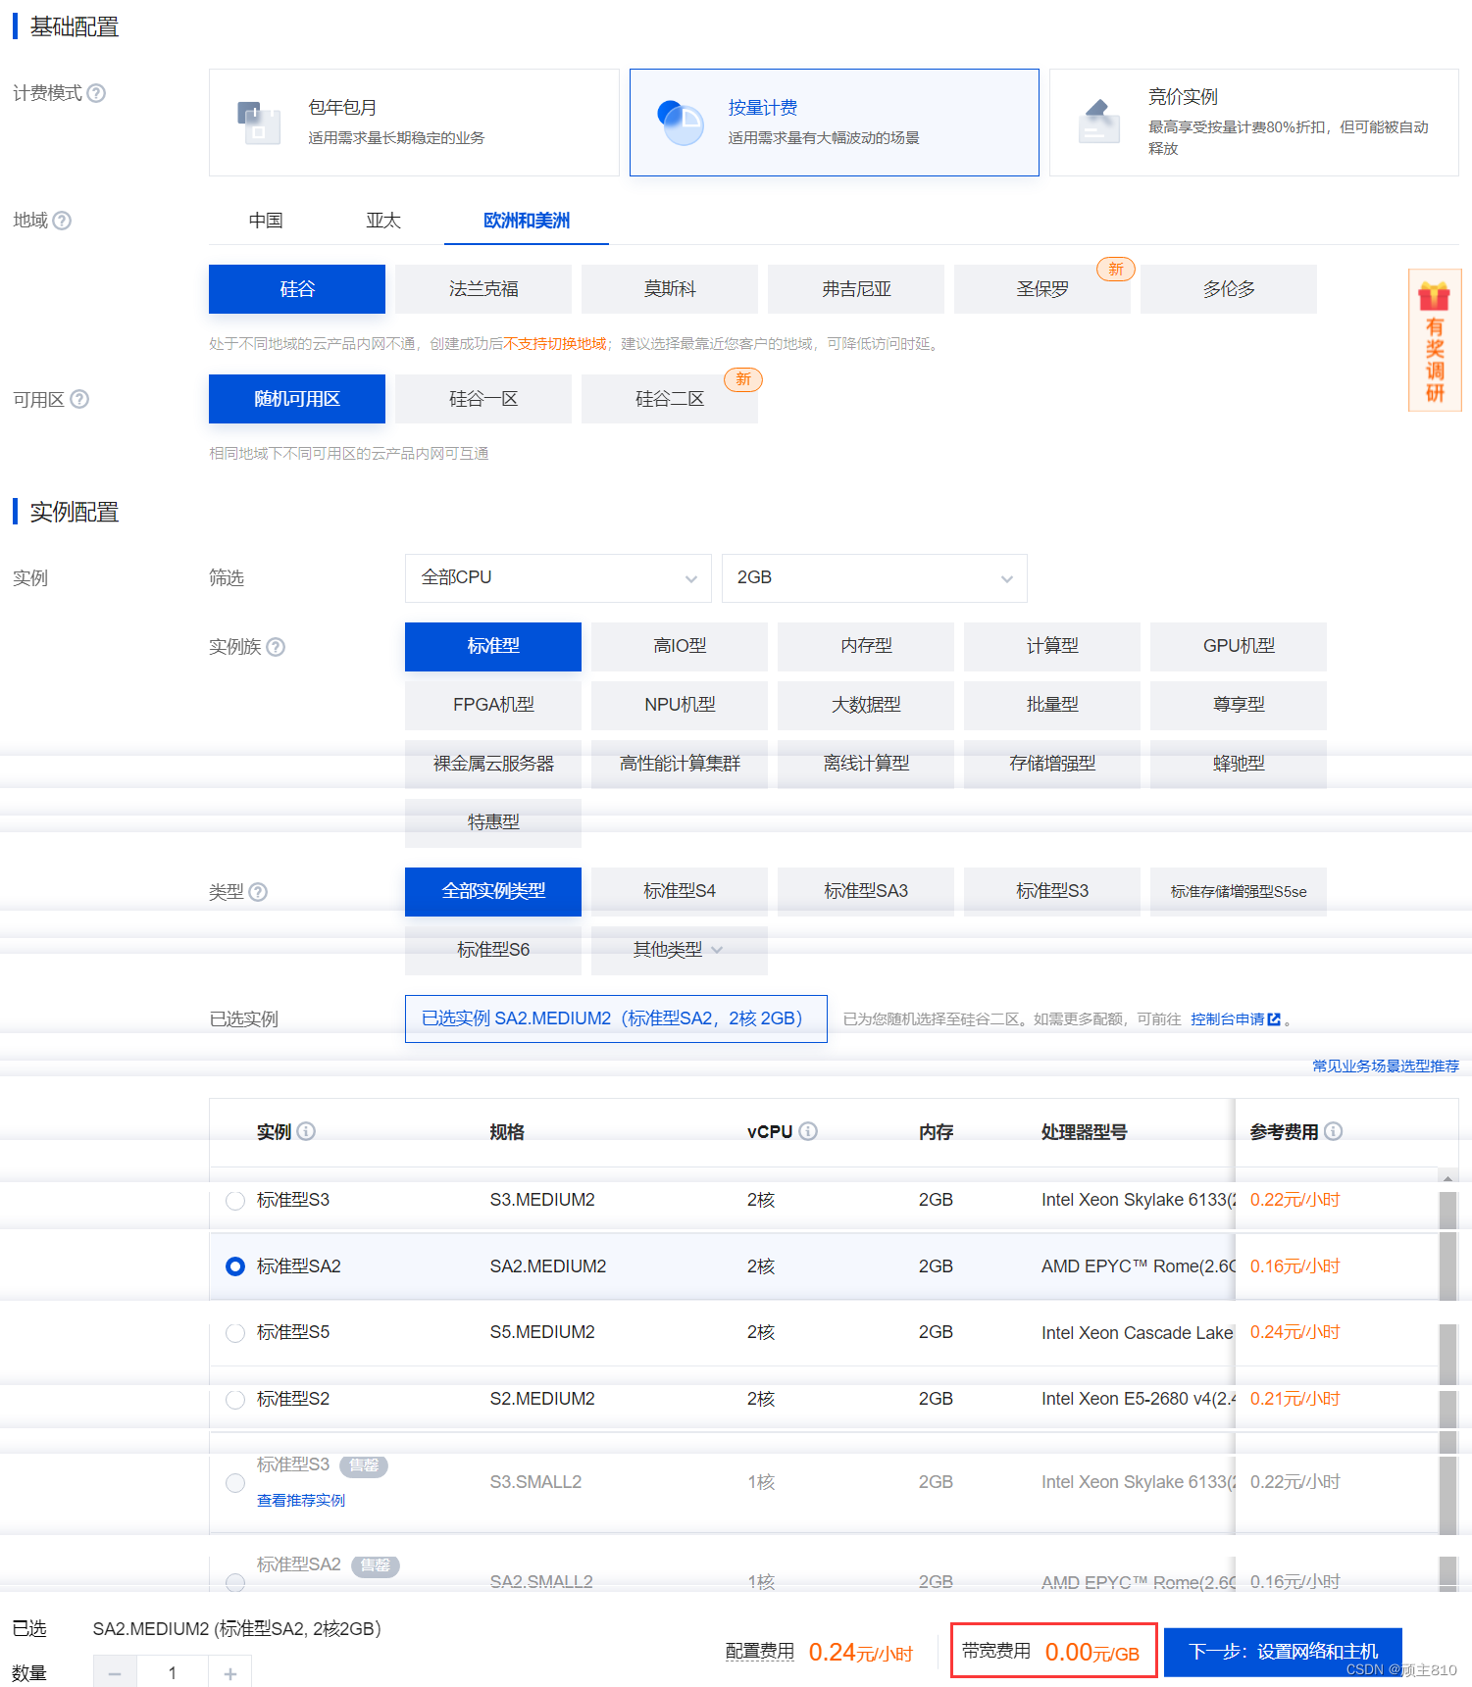Select the 标准型S6 type filter
This screenshot has width=1472, height=1687.
point(493,950)
